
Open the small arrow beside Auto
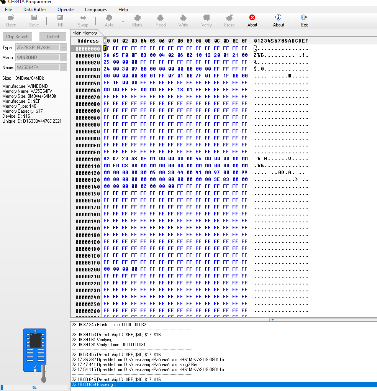pos(123,21)
